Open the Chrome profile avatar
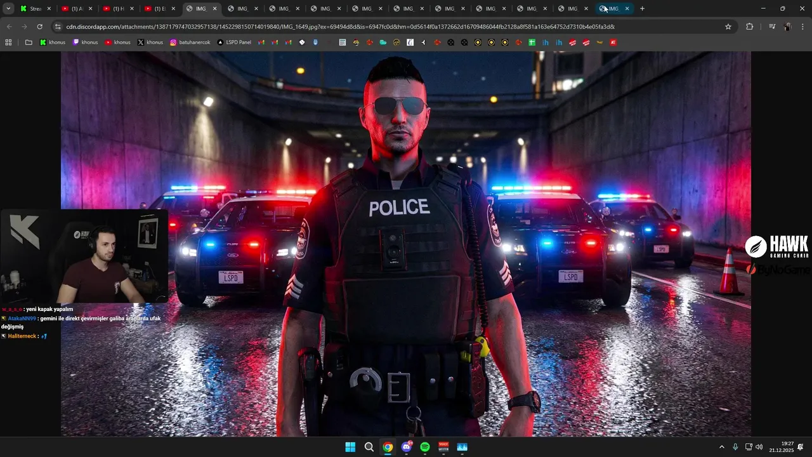812x457 pixels. (x=787, y=27)
